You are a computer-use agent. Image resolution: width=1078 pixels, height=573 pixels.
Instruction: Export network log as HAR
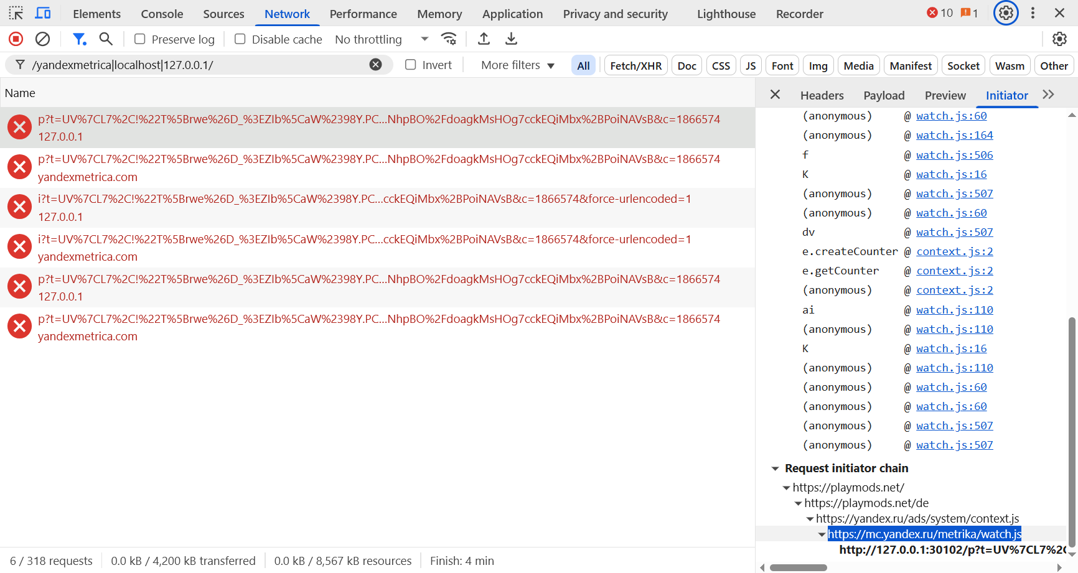point(511,39)
